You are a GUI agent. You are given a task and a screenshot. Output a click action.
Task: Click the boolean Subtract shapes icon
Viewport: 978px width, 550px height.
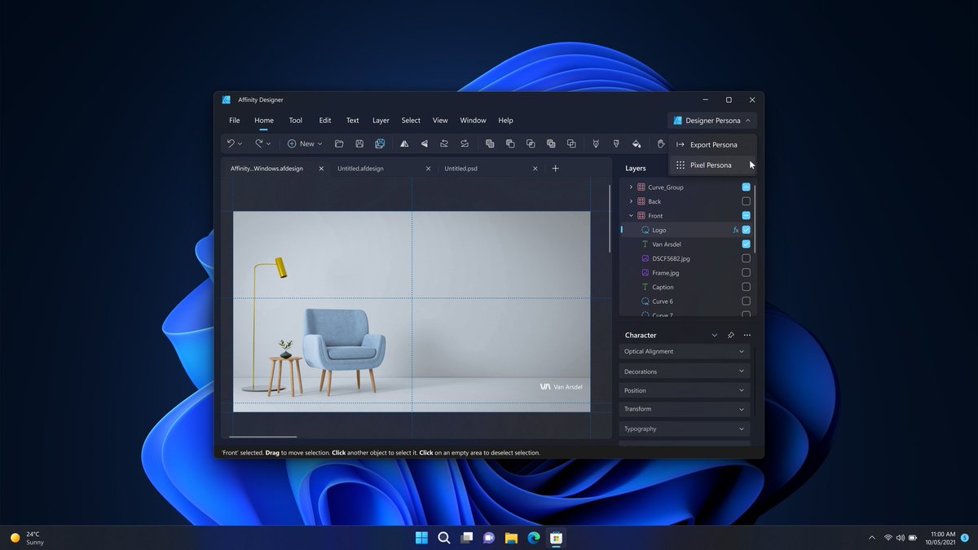(x=510, y=143)
